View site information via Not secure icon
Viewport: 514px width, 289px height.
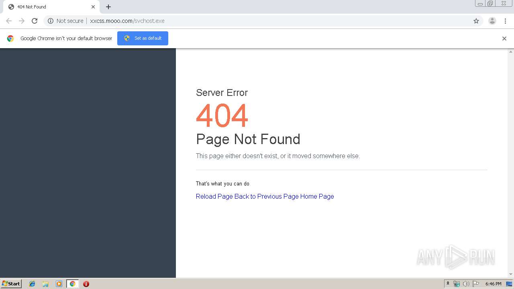51,21
